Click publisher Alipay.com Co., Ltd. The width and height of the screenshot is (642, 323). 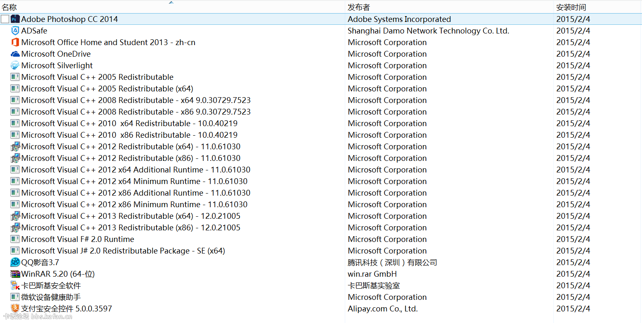tap(383, 309)
